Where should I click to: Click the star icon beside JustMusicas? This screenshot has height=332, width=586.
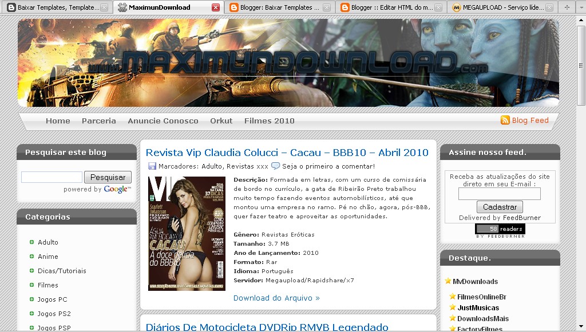pyautogui.click(x=453, y=307)
